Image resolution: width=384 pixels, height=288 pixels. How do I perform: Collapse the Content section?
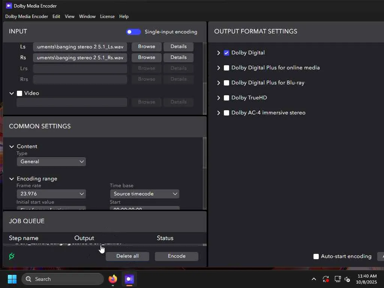12,147
